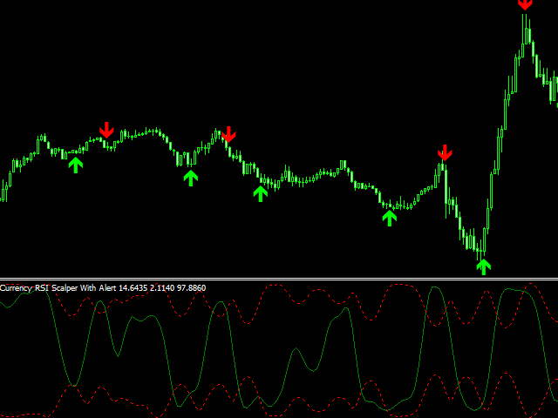Image resolution: width=558 pixels, height=418 pixels.
Task: Click the leftmost red sell arrow
Action: point(106,130)
